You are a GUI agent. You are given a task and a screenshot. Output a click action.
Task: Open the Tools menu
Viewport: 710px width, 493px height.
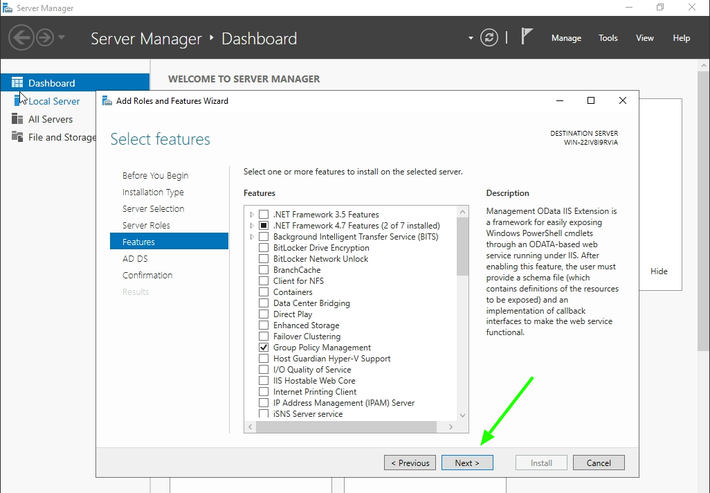(x=608, y=38)
